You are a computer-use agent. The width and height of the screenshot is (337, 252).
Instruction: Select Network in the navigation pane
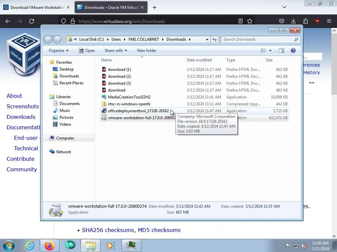64,152
